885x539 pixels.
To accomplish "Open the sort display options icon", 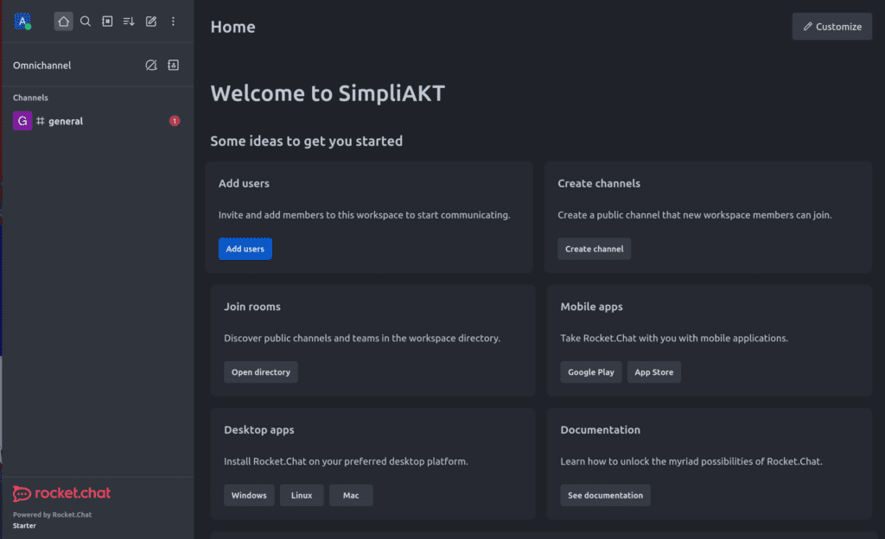I will [x=129, y=22].
